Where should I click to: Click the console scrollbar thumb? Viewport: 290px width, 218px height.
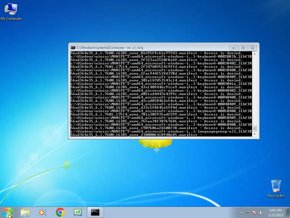(x=255, y=129)
